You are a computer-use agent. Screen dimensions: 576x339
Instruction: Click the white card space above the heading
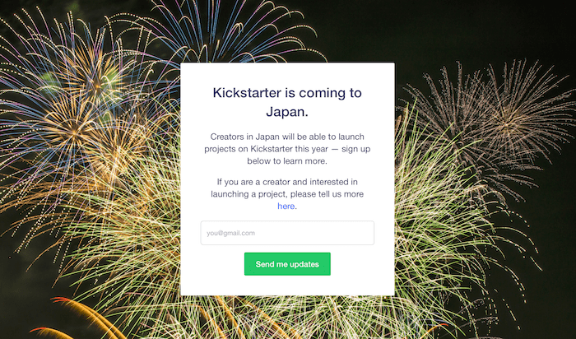(287, 72)
